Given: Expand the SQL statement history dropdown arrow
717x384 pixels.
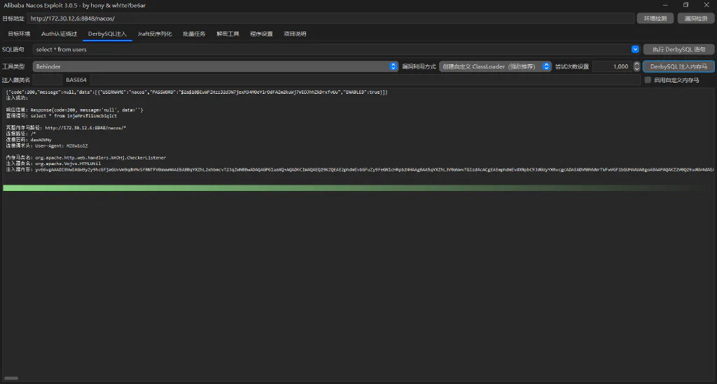Looking at the screenshot, I should [x=635, y=50].
